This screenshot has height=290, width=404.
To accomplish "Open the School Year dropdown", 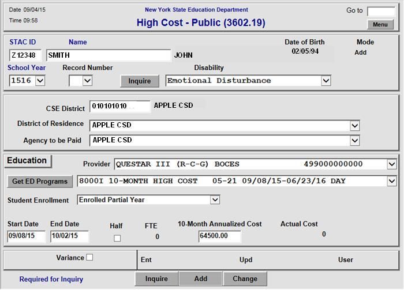I will click(40, 81).
